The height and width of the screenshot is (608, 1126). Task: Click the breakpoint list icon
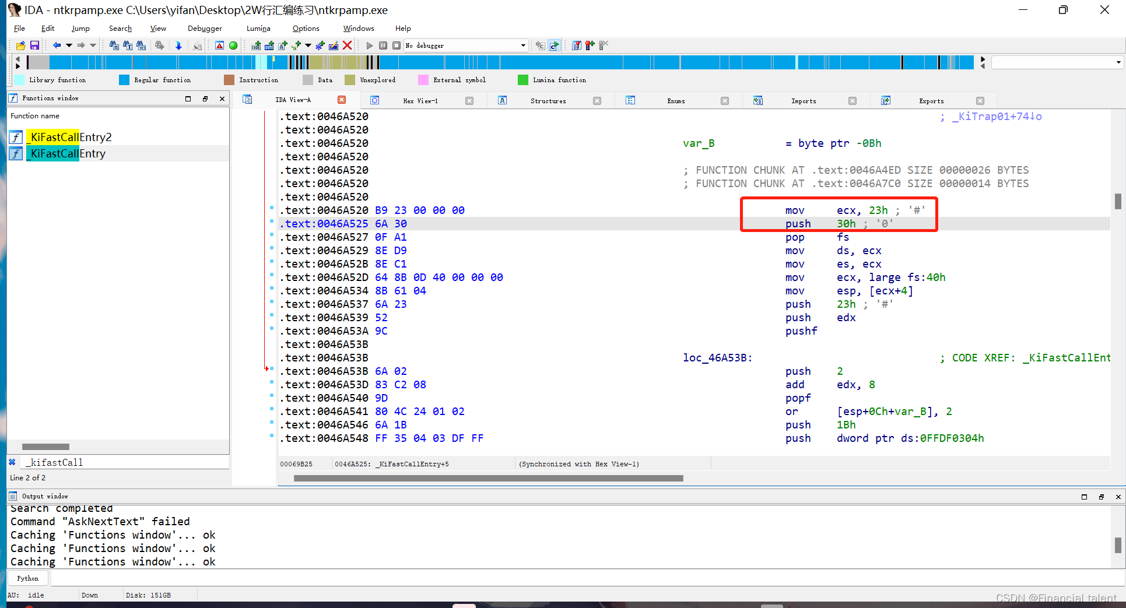pyautogui.click(x=576, y=45)
